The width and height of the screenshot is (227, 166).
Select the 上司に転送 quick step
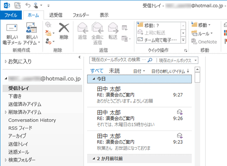click(158, 33)
